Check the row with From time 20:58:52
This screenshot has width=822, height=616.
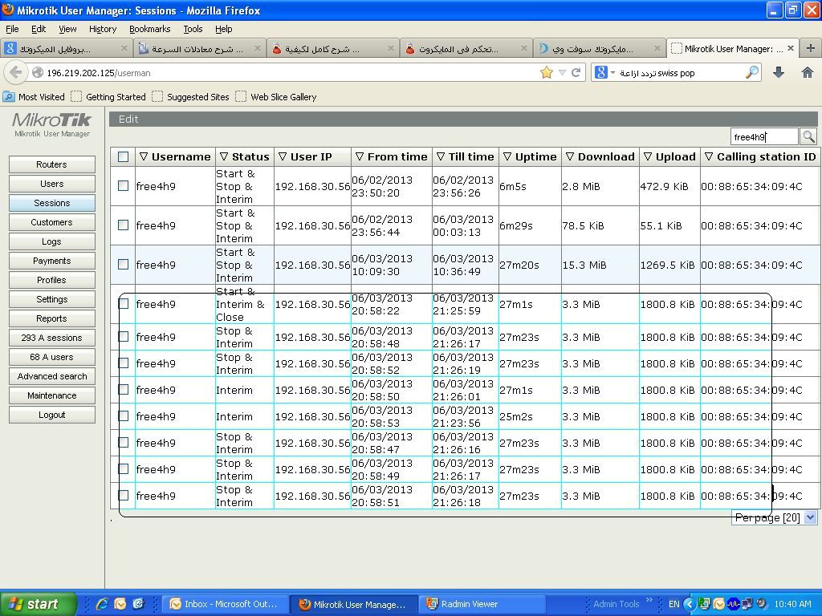(124, 363)
